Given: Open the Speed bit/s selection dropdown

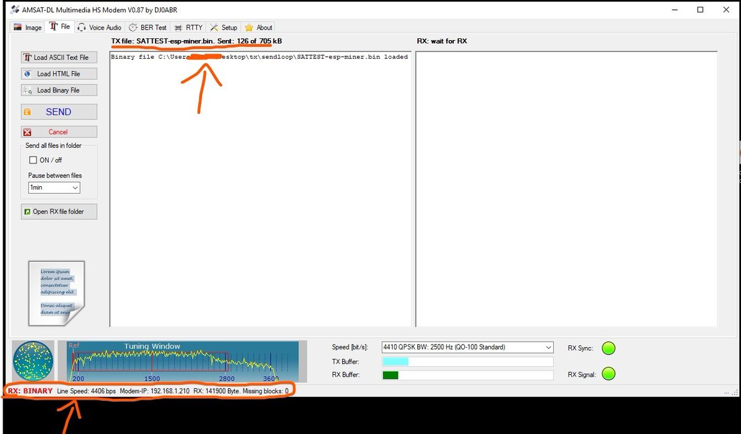Looking at the screenshot, I should click(467, 347).
